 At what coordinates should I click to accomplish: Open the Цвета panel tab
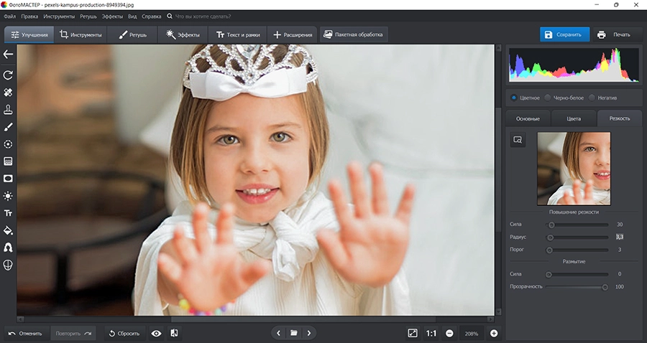coord(574,118)
